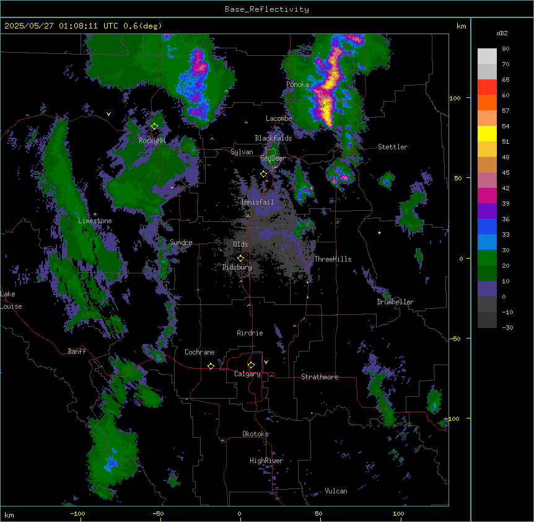Image resolution: width=534 pixels, height=522 pixels.
Task: Click the dBZ legend heading
Action: 502,33
